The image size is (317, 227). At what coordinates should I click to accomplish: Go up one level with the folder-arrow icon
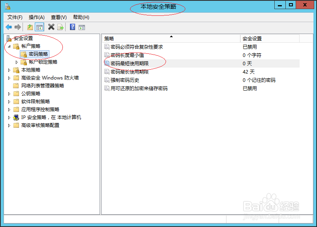30,27
